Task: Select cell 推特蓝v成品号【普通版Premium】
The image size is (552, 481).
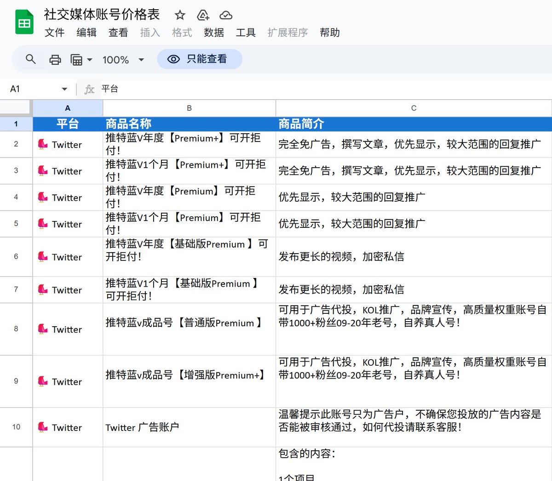Action: click(189, 329)
